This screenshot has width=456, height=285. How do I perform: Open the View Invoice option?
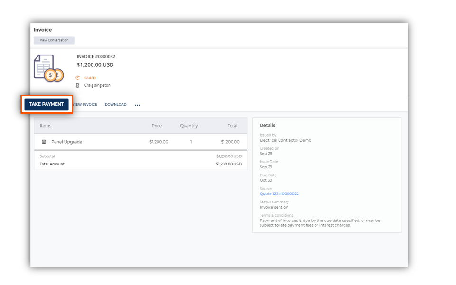coord(84,105)
